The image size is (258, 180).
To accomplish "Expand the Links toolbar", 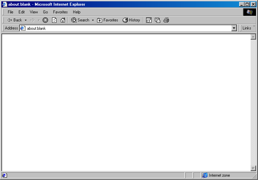I will click(x=247, y=28).
